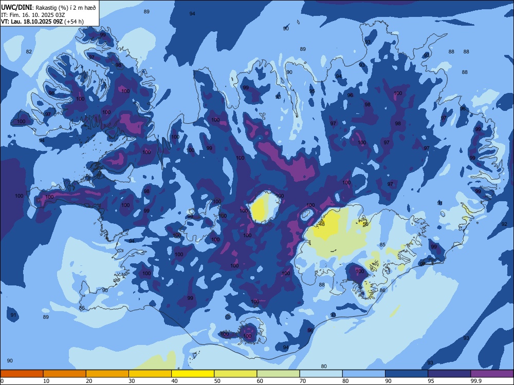Screen dimensions: 514x385
Task: Click the 'UWC/DINI: Rakastig (%) í 2 m hæð' title
Action: 48,8
